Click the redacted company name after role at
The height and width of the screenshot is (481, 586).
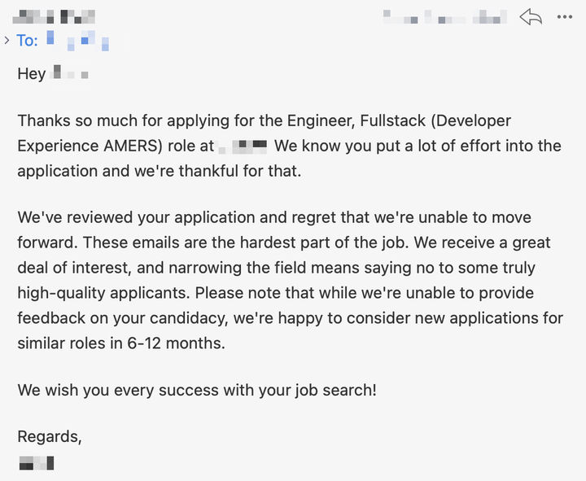(243, 146)
